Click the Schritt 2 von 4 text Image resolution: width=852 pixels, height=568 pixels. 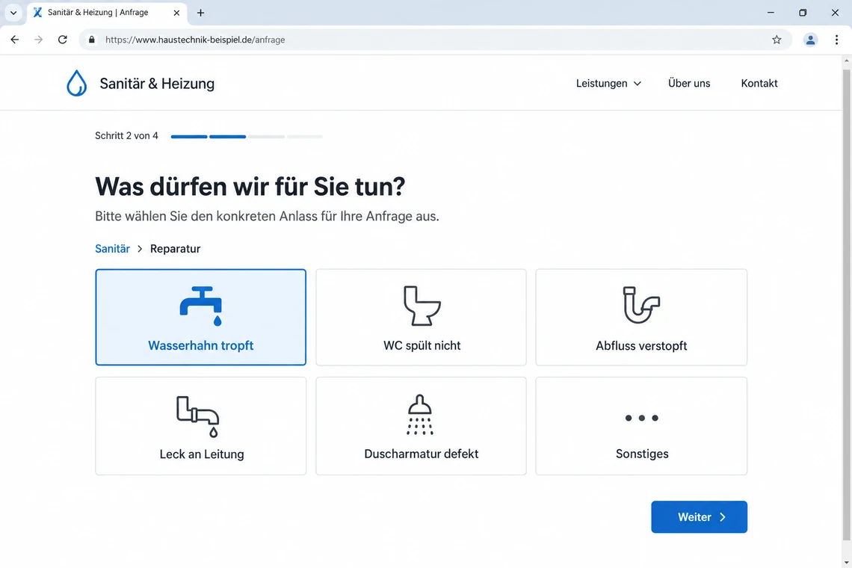(x=126, y=135)
